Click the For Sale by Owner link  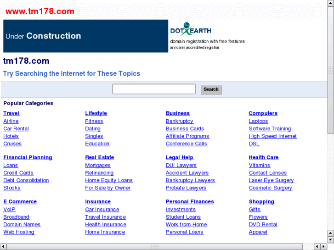pos(108,188)
